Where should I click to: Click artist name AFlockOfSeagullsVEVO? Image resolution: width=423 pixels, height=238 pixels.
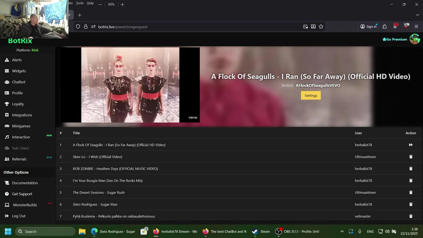(318, 86)
